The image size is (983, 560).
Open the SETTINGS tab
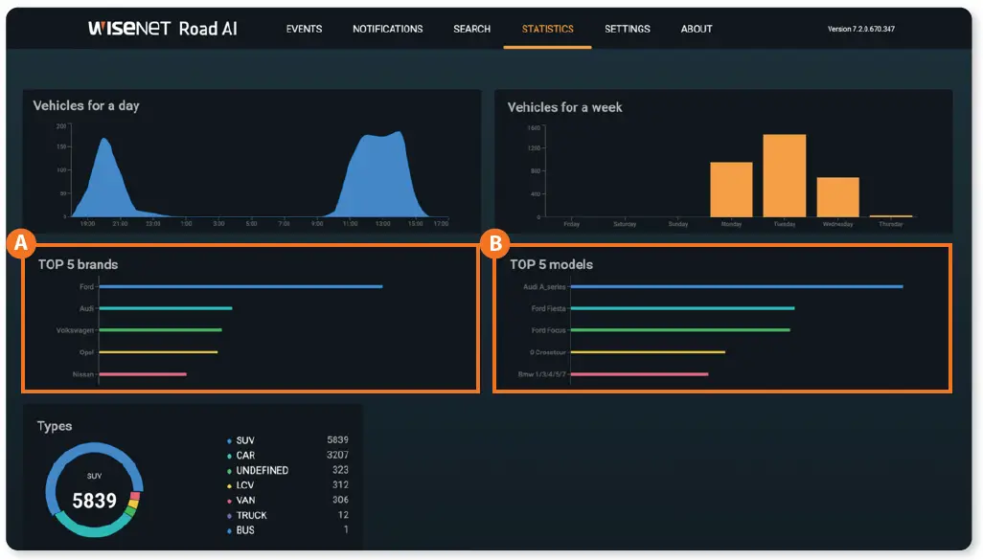627,29
